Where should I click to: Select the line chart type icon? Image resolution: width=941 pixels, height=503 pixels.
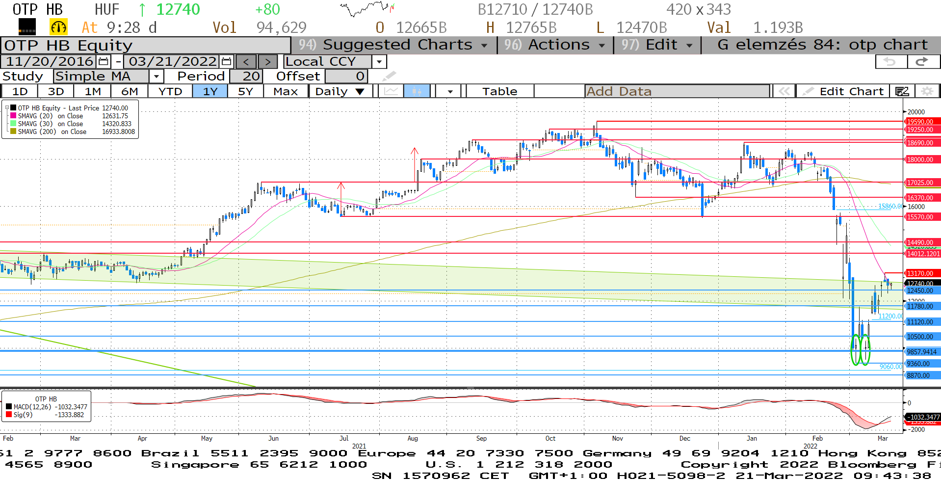click(x=391, y=91)
